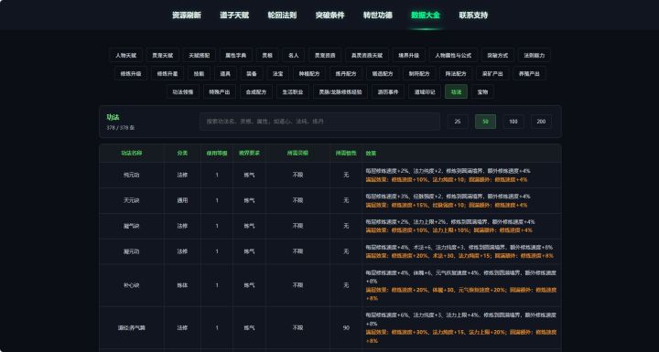Select the 纯元功 name cell

132,176
